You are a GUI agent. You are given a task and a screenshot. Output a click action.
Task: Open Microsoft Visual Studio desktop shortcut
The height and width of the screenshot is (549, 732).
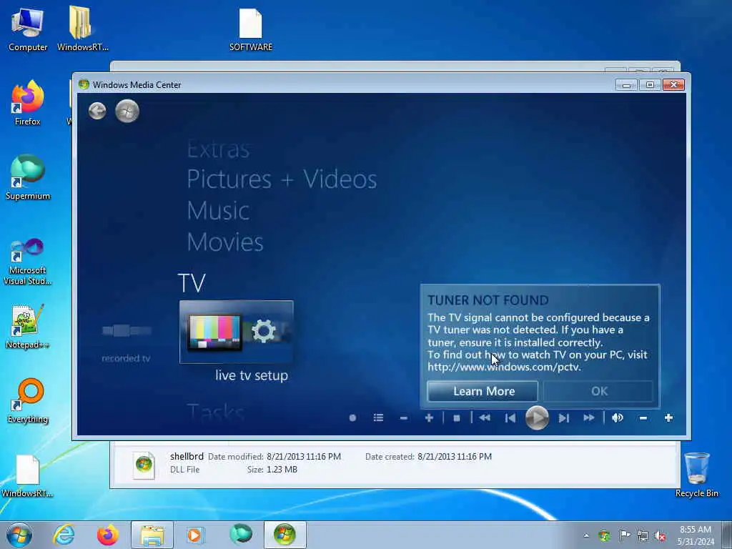28,262
